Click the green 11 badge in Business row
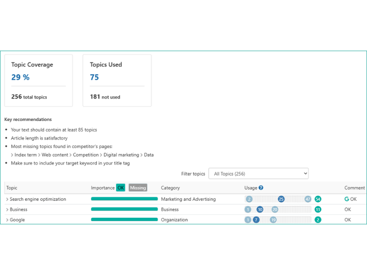The image size is (367, 275). pyautogui.click(x=318, y=209)
